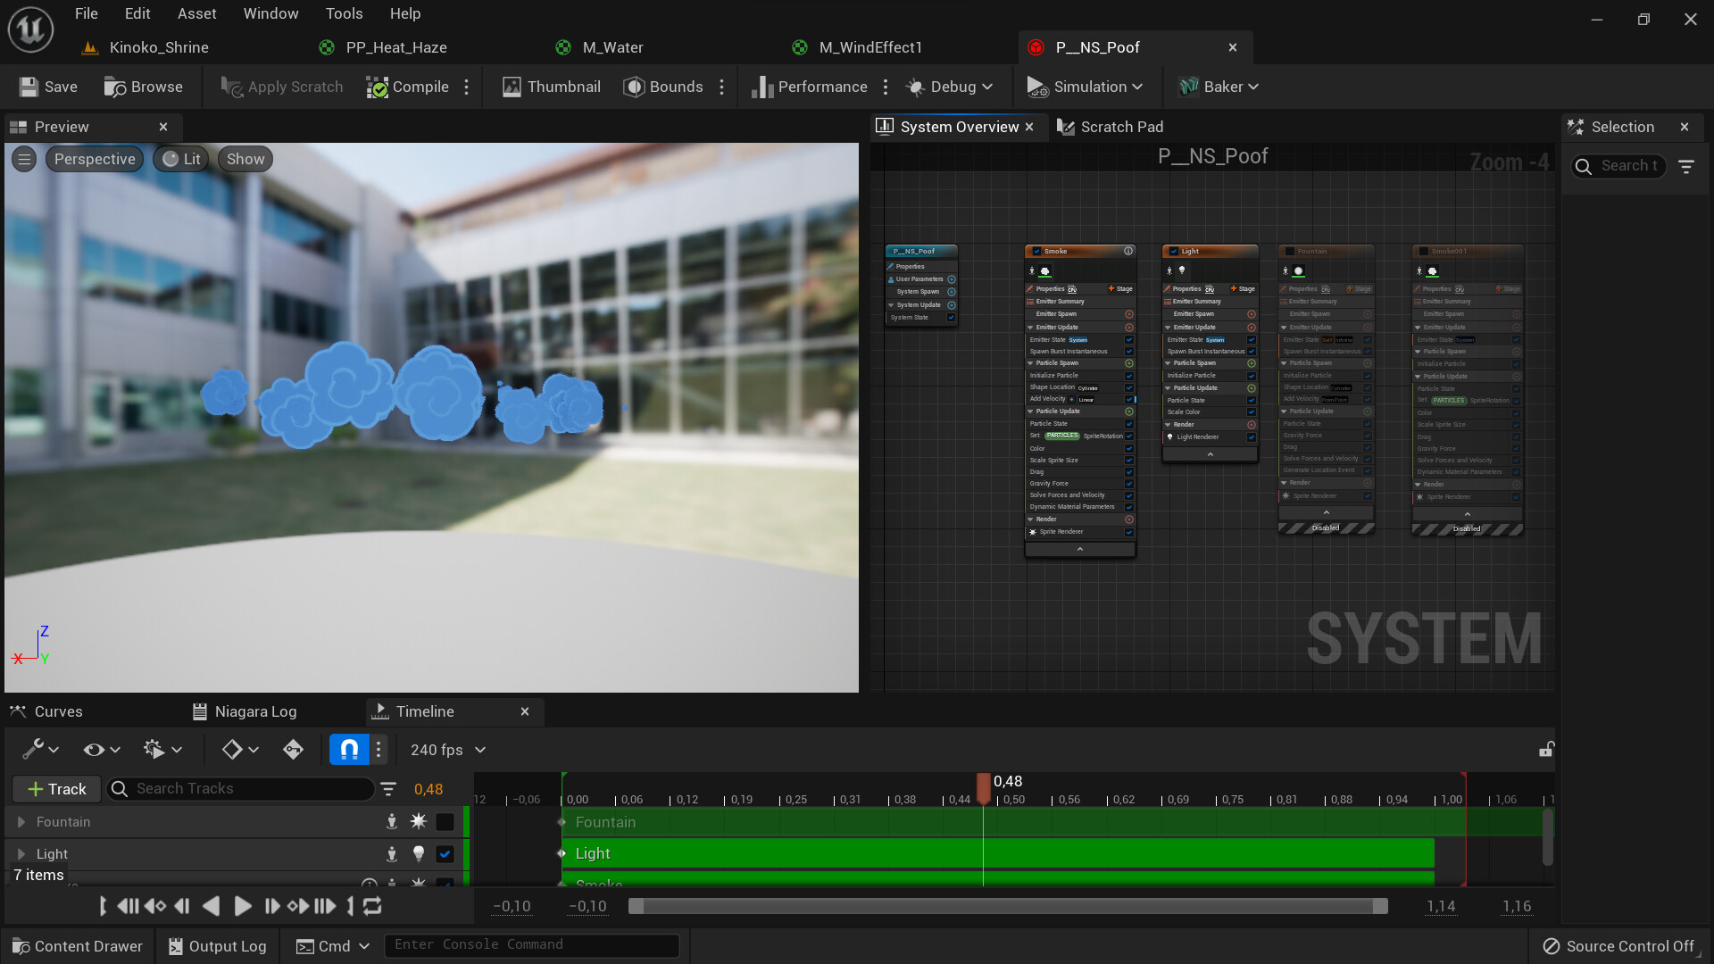Click Browse to locate asset
This screenshot has width=1714, height=964.
tap(143, 87)
